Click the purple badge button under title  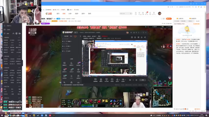[x=45, y=23]
